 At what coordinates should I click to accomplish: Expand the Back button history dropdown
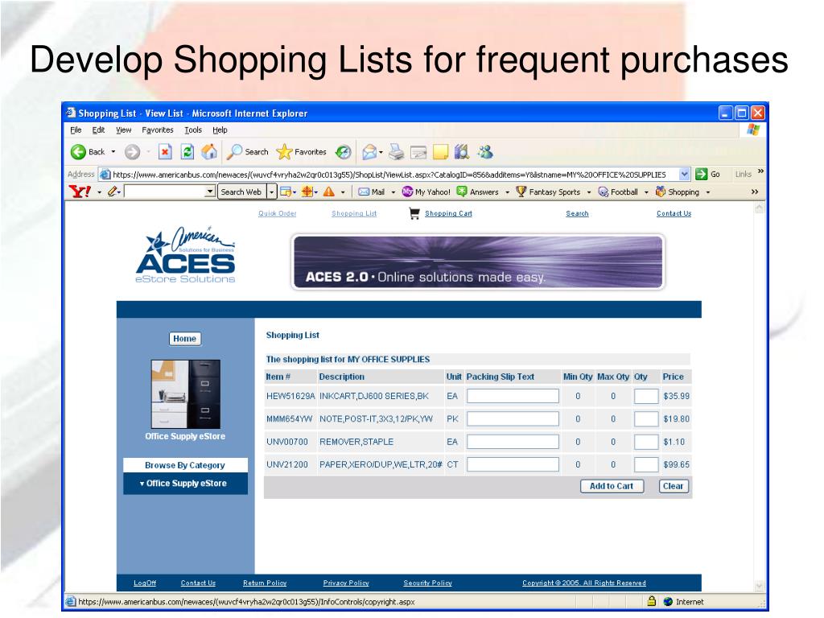[x=113, y=152]
